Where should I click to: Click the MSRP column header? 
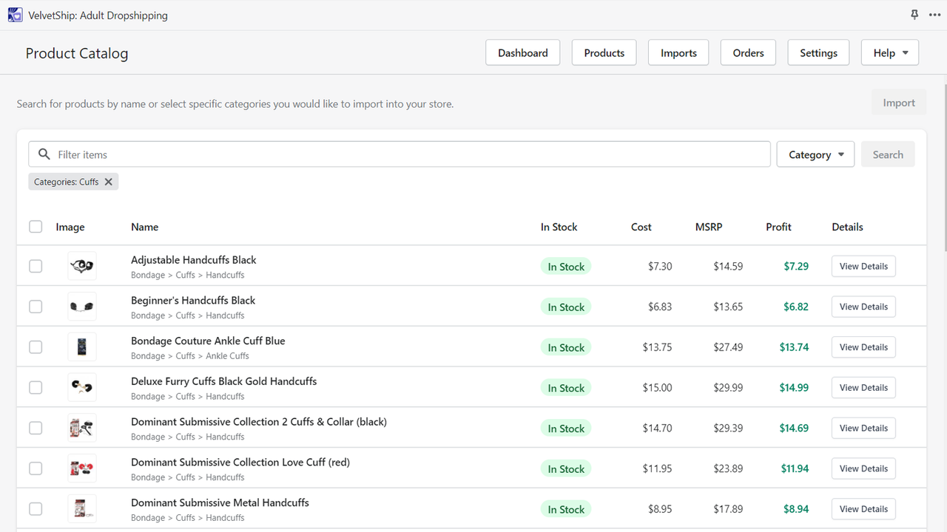point(709,227)
